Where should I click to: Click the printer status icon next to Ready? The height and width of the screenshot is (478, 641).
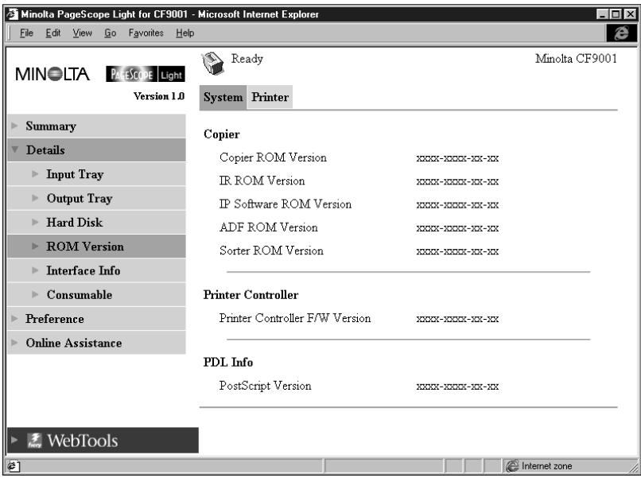click(x=212, y=64)
